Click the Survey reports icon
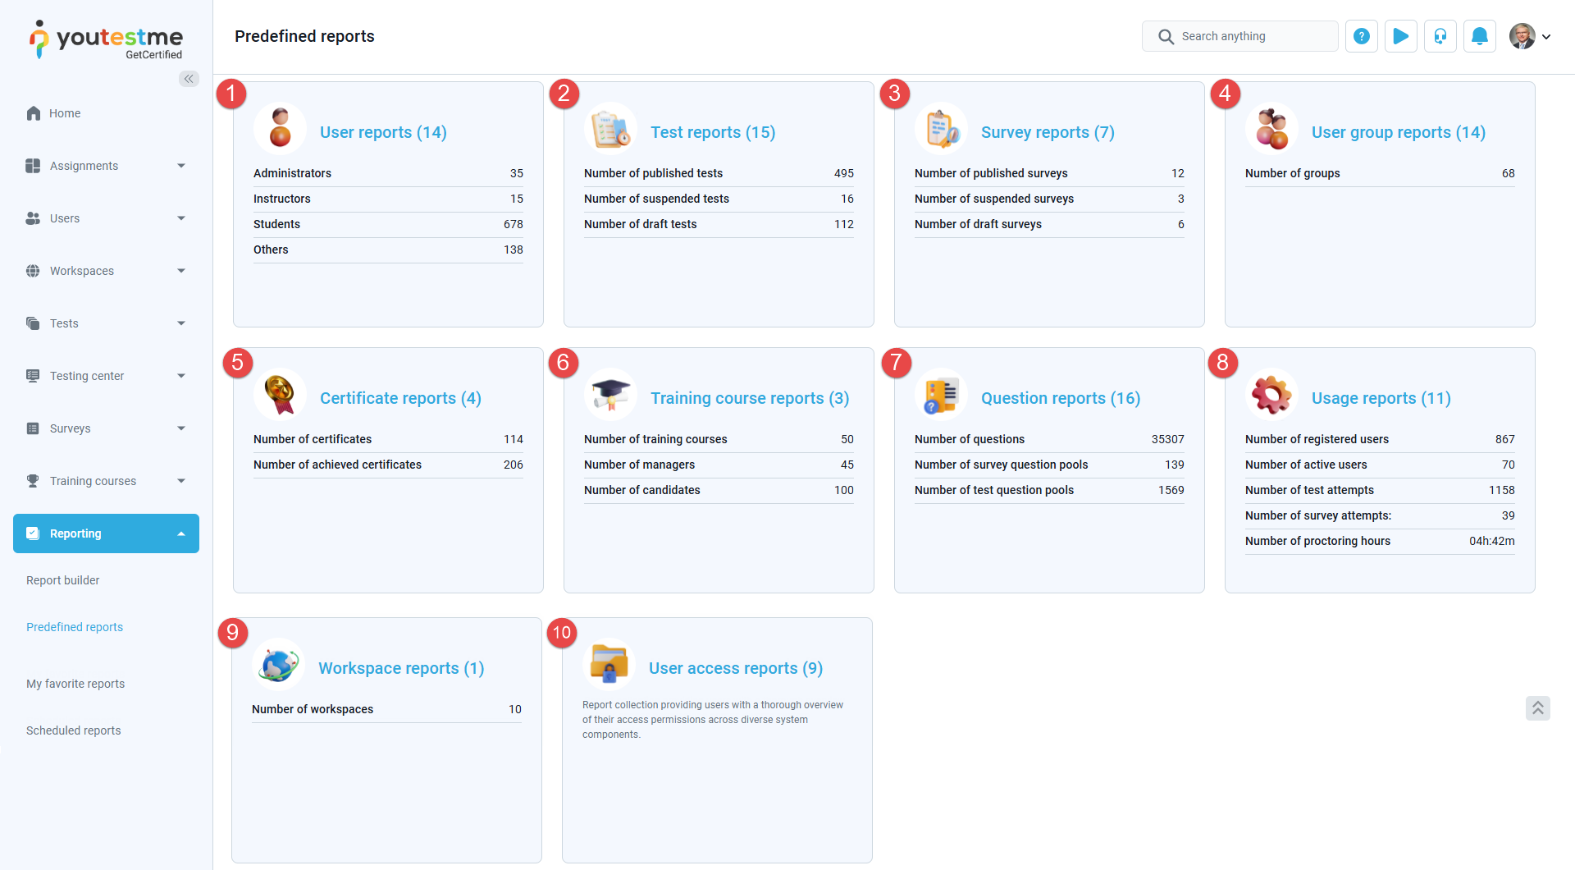This screenshot has height=870, width=1575. pyautogui.click(x=942, y=129)
